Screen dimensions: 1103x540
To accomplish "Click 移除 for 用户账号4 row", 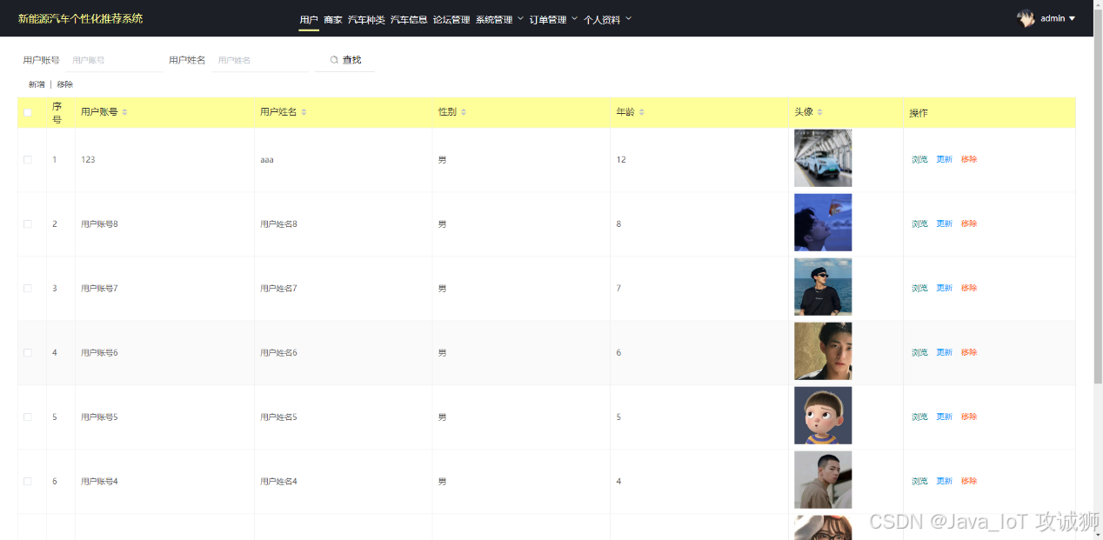I will 969,481.
